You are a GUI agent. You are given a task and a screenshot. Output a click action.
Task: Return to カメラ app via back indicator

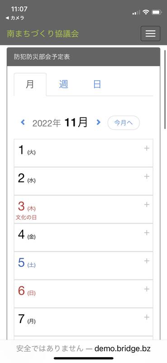(x=15, y=18)
